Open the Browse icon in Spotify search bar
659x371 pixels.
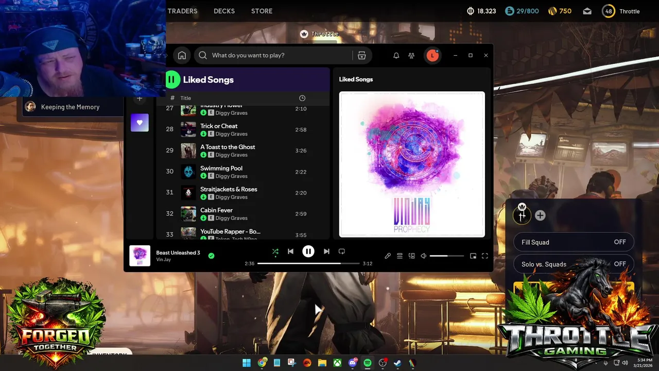(x=362, y=55)
